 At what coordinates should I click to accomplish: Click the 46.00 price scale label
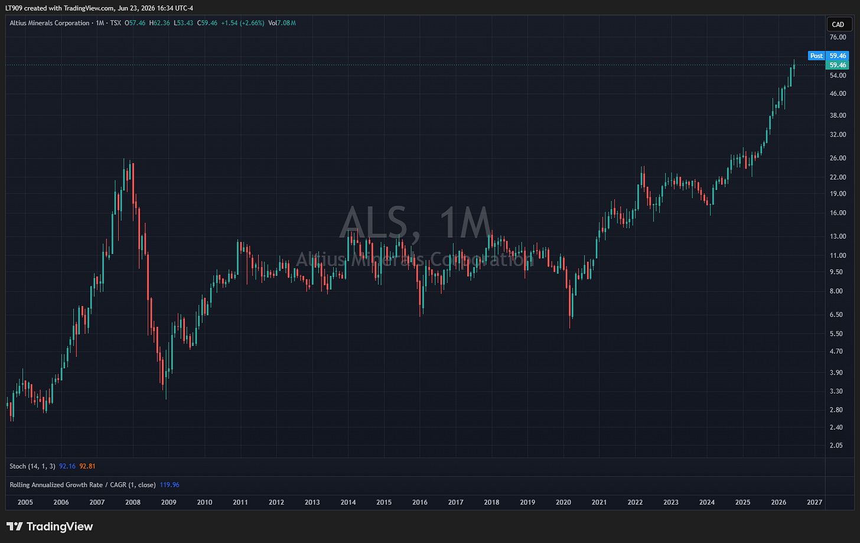(838, 93)
